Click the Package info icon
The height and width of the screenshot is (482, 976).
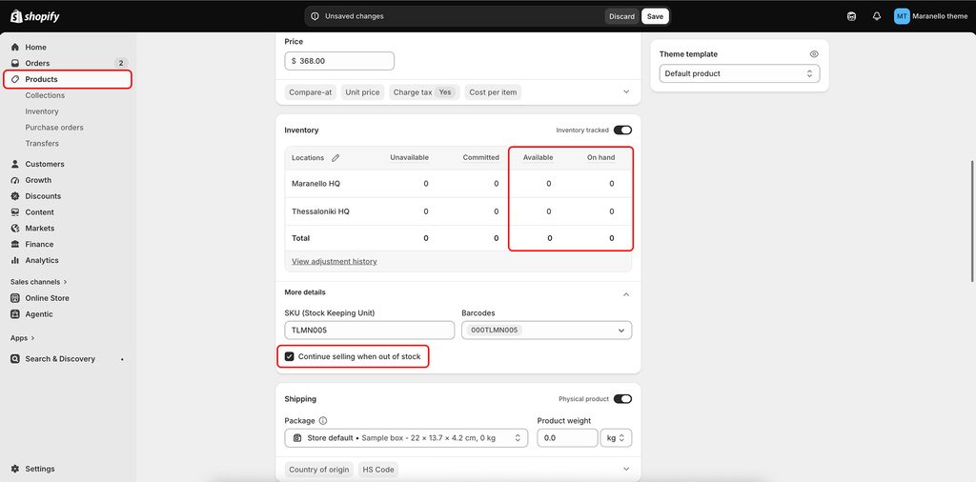click(323, 420)
